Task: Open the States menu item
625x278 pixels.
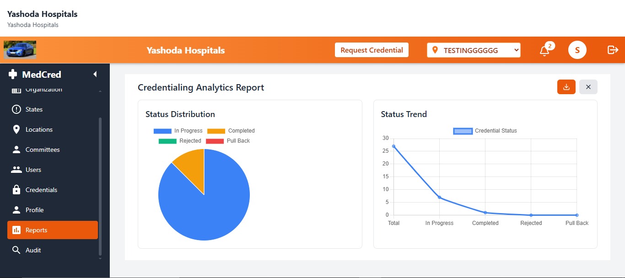Action: (53, 109)
